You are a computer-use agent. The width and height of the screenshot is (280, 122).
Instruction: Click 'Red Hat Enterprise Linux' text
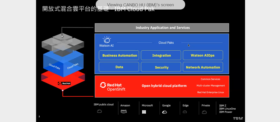click(x=211, y=92)
